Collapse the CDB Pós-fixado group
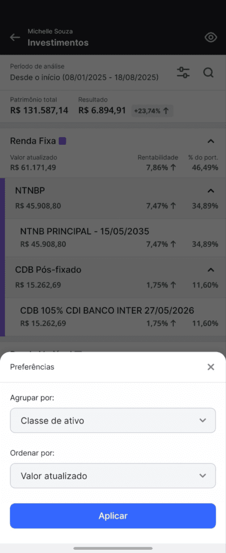Viewport: 226px width, 553px height. coord(210,270)
